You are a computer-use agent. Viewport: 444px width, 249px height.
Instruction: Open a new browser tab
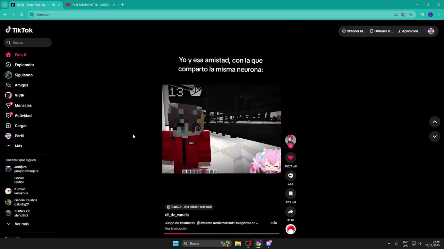pos(122,5)
